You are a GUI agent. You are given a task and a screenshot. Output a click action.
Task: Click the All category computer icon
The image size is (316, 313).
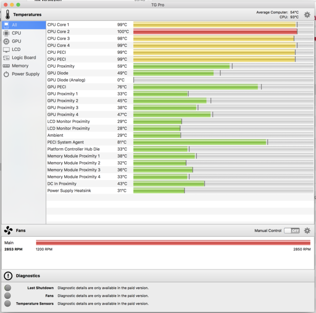[x=6, y=25]
